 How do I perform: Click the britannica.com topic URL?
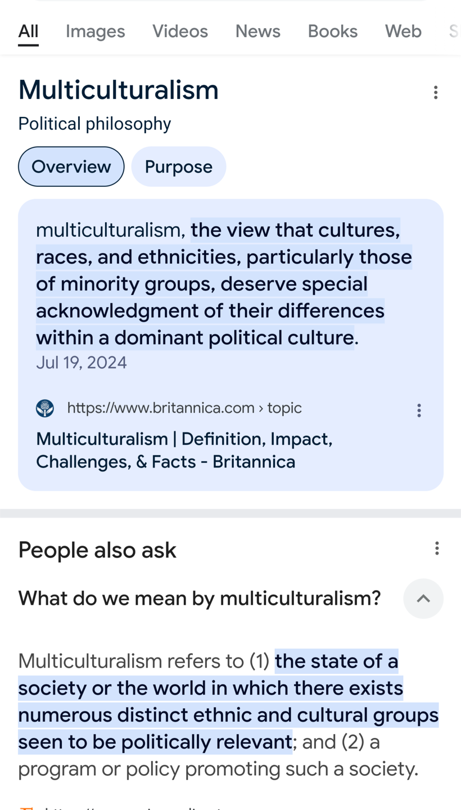184,408
